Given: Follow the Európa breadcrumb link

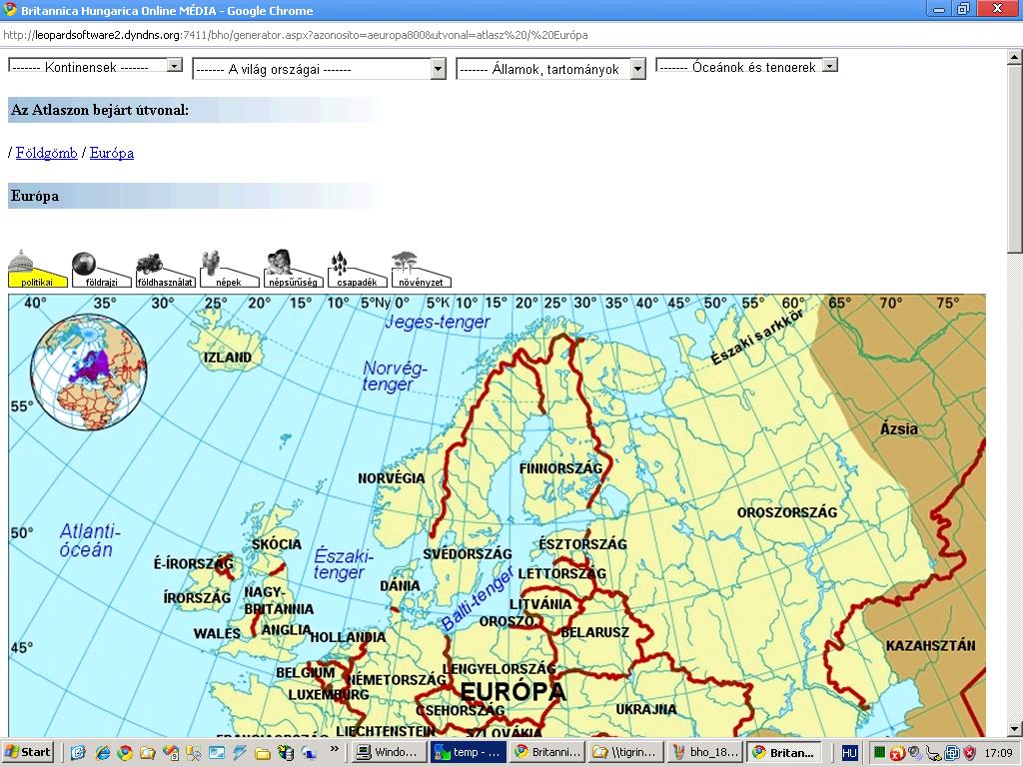Looking at the screenshot, I should 112,153.
